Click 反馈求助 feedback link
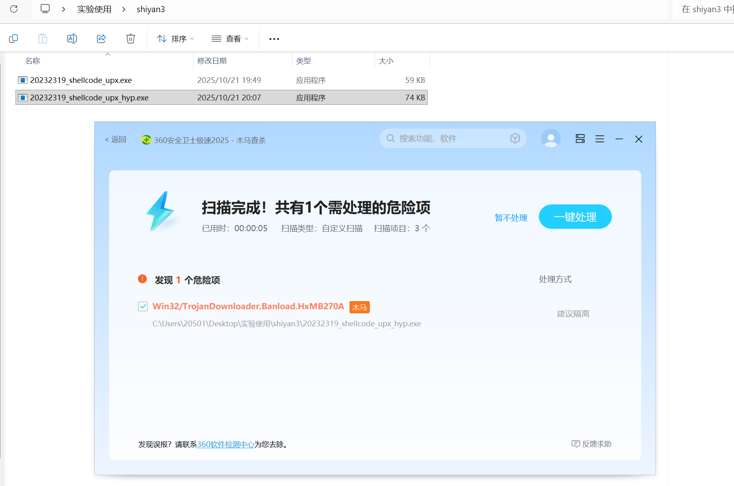Screen dimensions: 734x486 pyautogui.click(x=592, y=444)
